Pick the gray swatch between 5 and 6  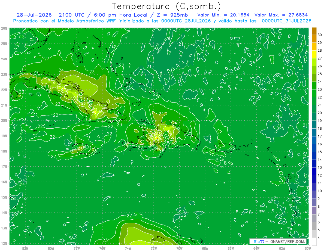314,226
